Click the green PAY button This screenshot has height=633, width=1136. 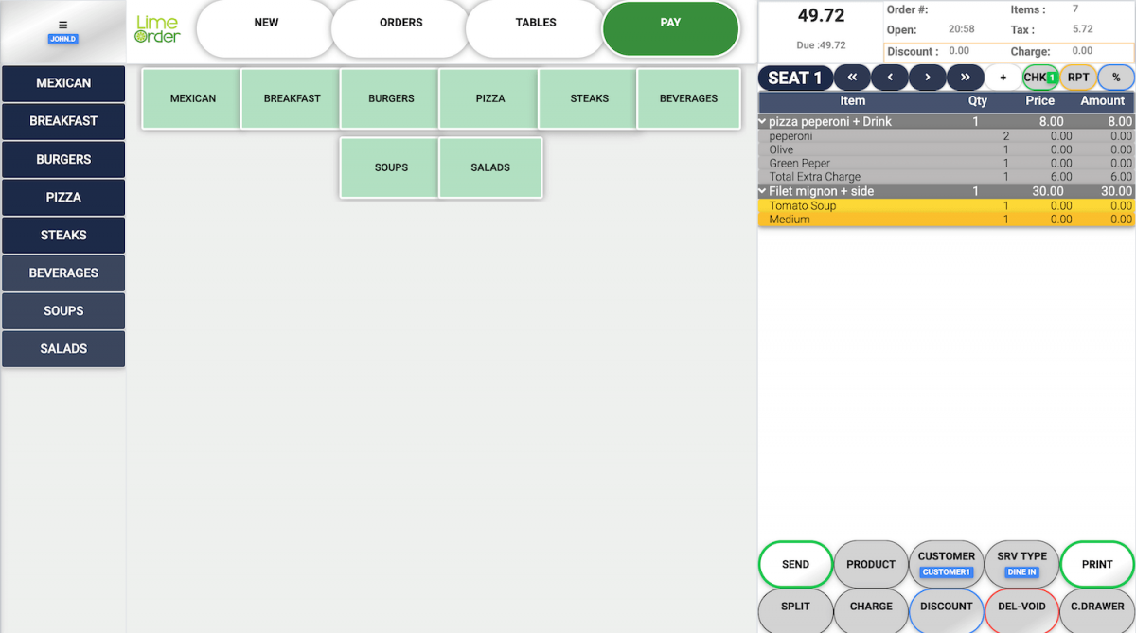click(x=670, y=28)
